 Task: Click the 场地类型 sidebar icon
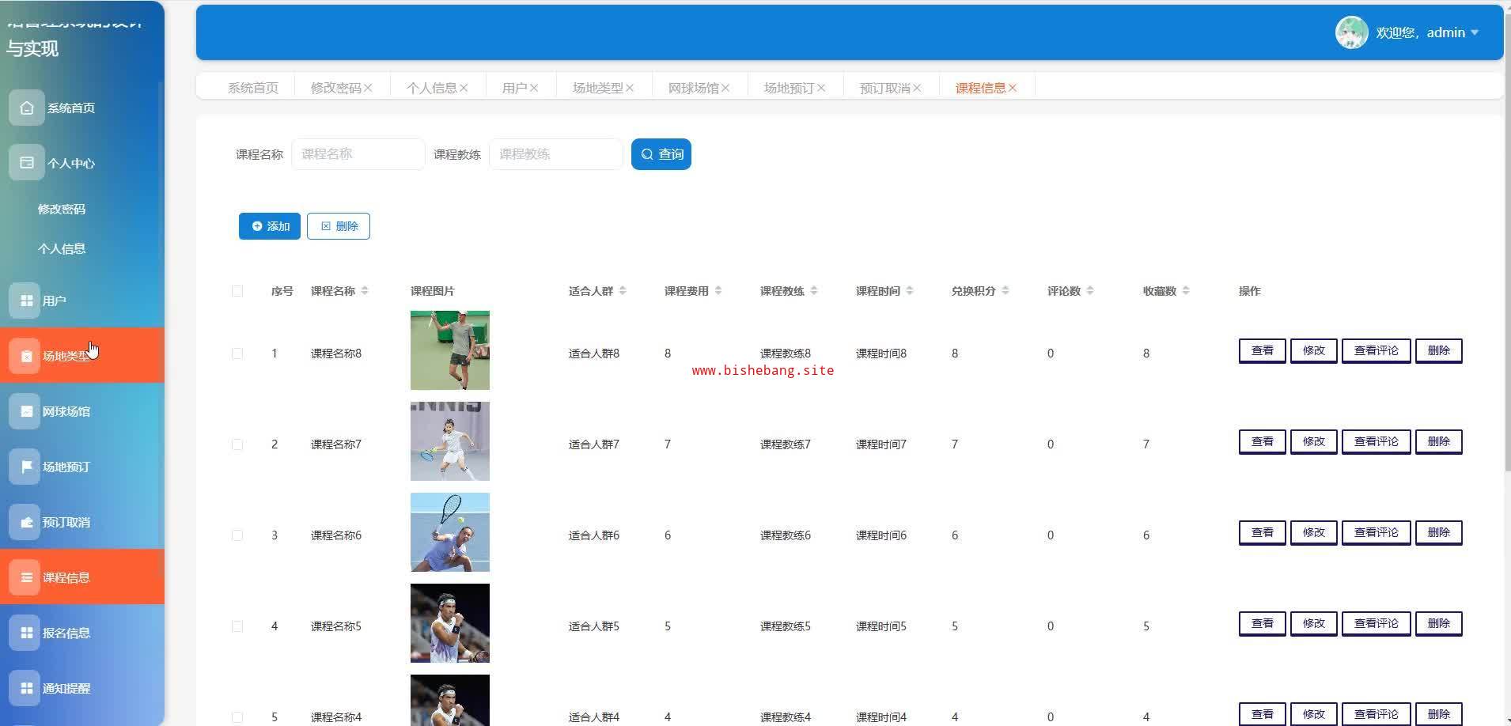pos(26,356)
